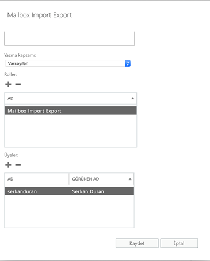The width and height of the screenshot is (210, 261).
Task: Open the Varsayılan write scope dropdown
Action: point(68,63)
